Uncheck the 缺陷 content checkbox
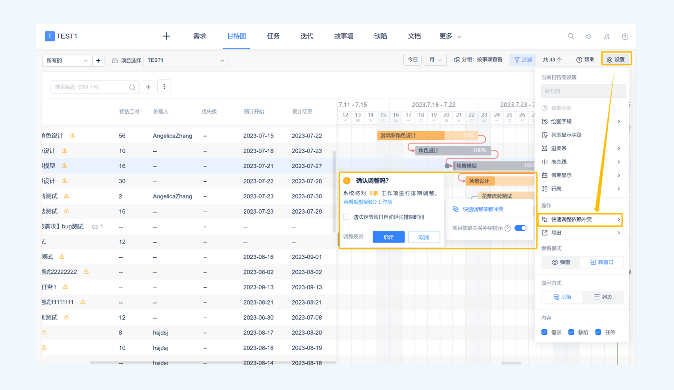674x390 pixels. [571, 332]
